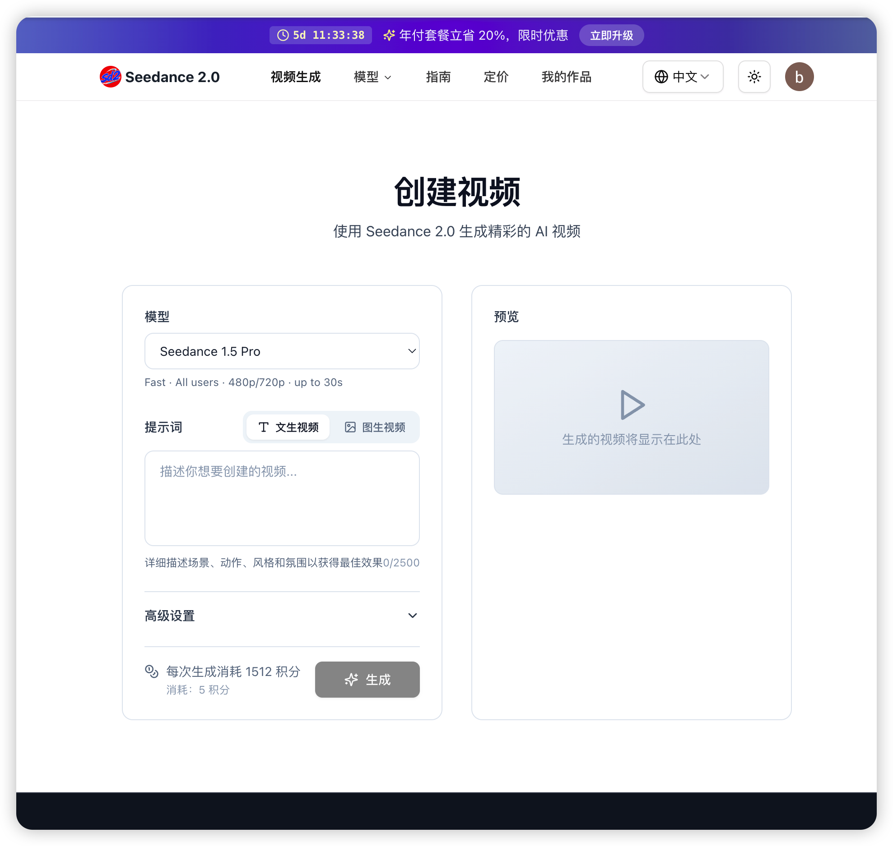
Task: Click the video preview placeholder area
Action: click(x=632, y=417)
